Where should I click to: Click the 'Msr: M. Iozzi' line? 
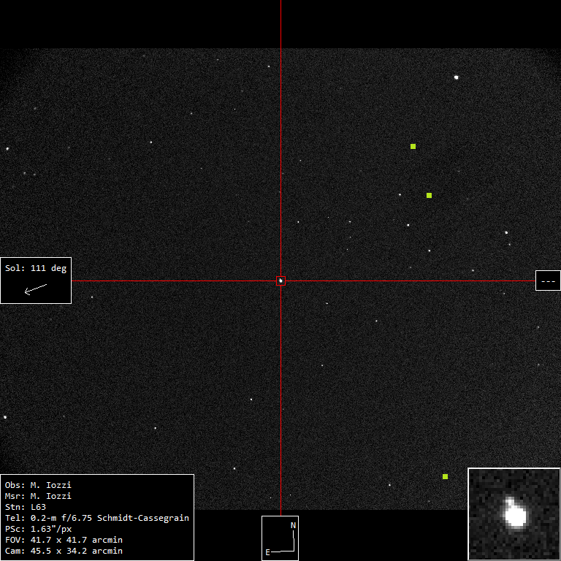38,496
